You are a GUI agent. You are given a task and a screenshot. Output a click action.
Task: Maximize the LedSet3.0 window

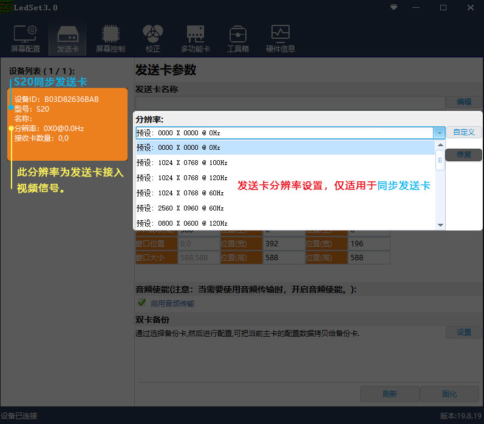click(x=443, y=7)
